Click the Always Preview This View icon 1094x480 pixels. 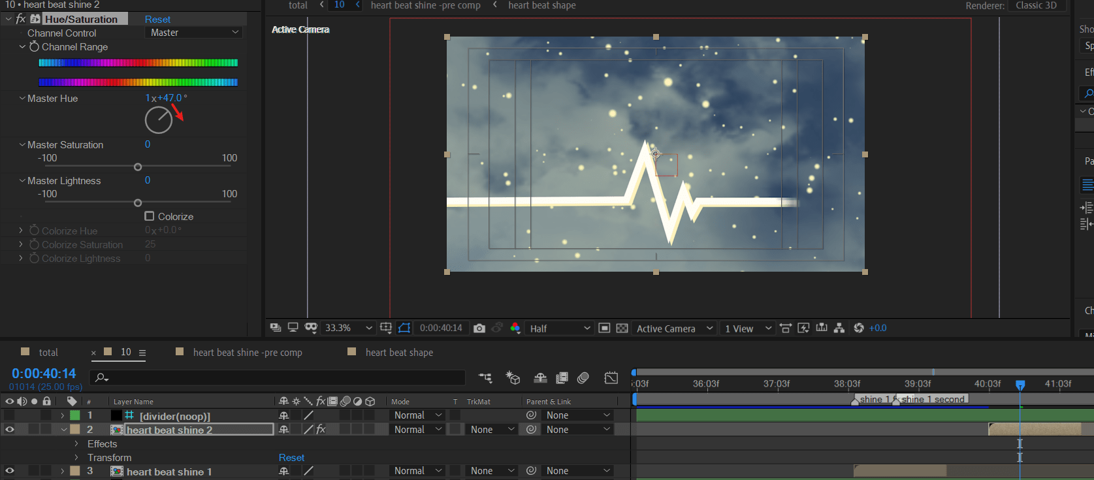pos(276,328)
